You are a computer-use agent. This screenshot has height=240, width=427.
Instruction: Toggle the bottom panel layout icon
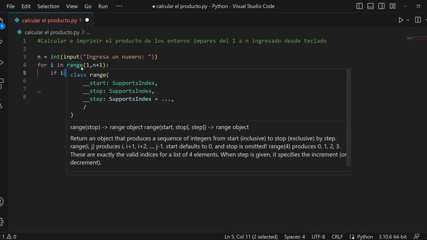pyautogui.click(x=370, y=6)
